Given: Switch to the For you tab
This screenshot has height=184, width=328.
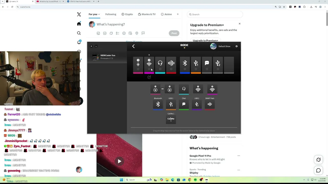Looking at the screenshot, I should click(x=94, y=14).
